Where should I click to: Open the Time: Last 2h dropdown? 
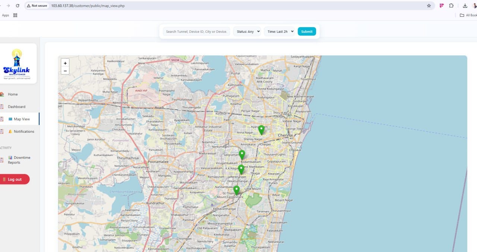click(x=280, y=32)
